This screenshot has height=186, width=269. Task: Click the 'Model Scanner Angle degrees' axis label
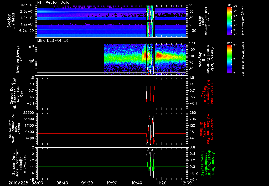[206, 59]
